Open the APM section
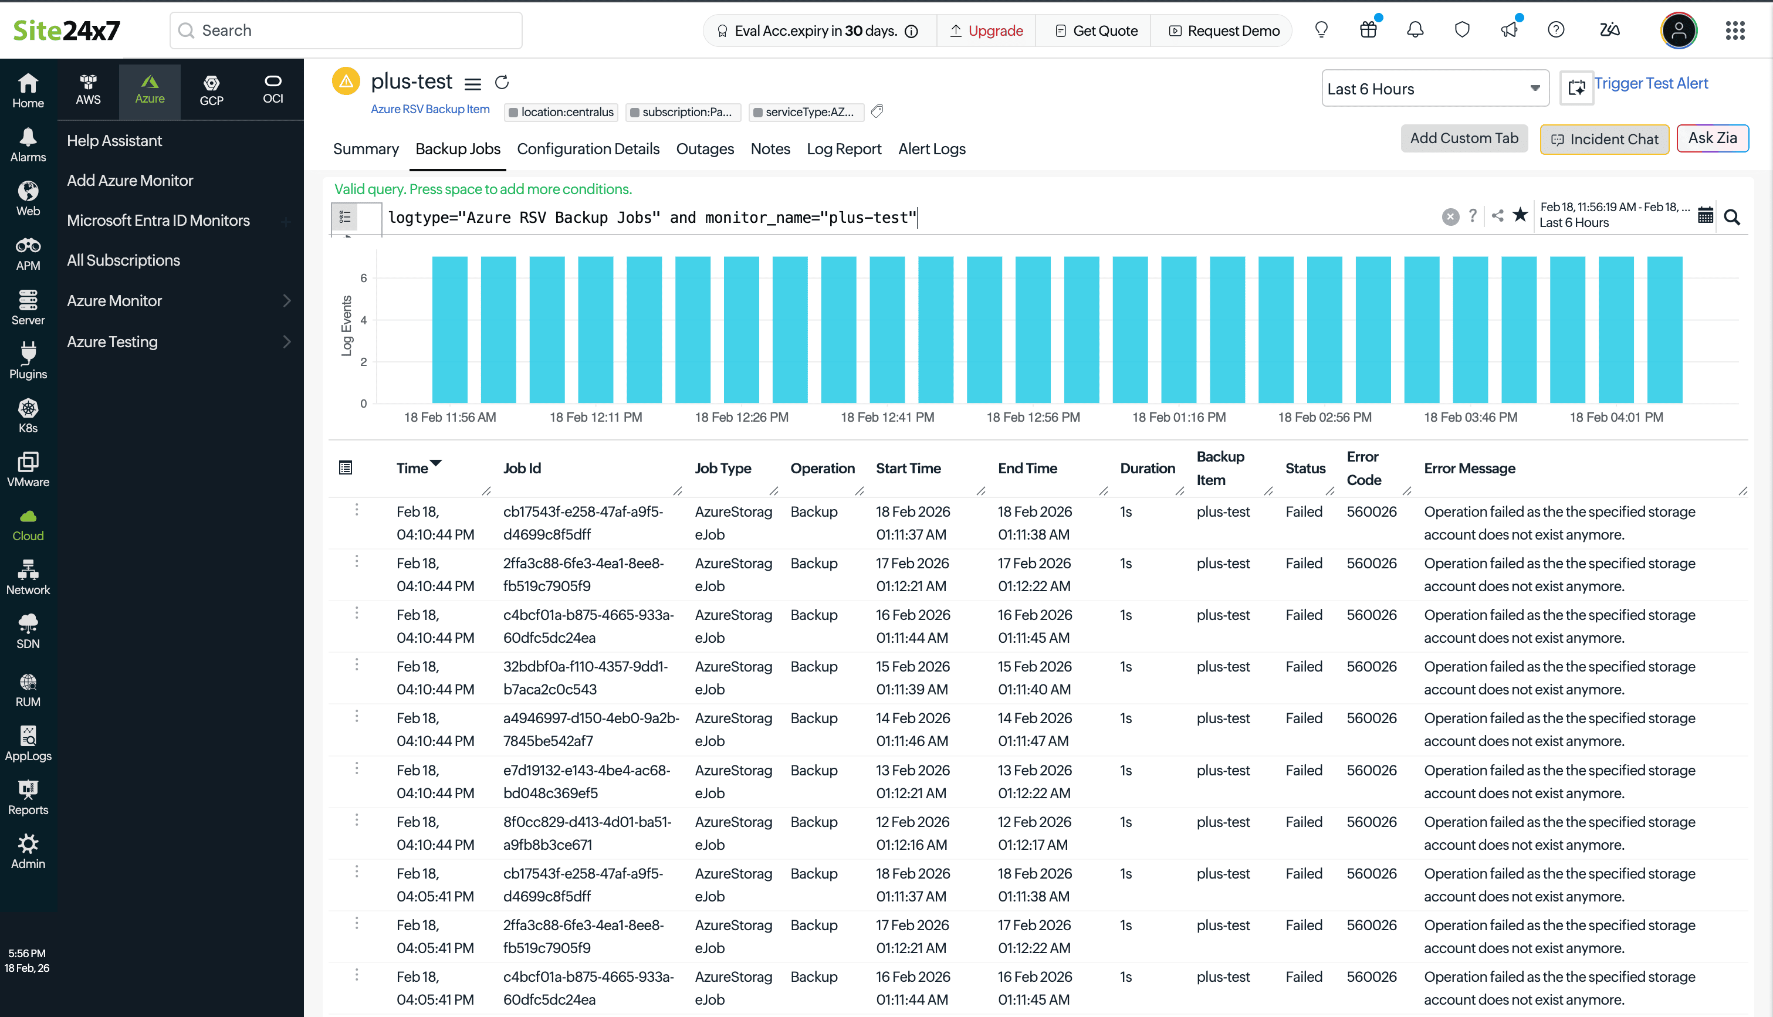Image resolution: width=1773 pixels, height=1017 pixels. (28, 253)
